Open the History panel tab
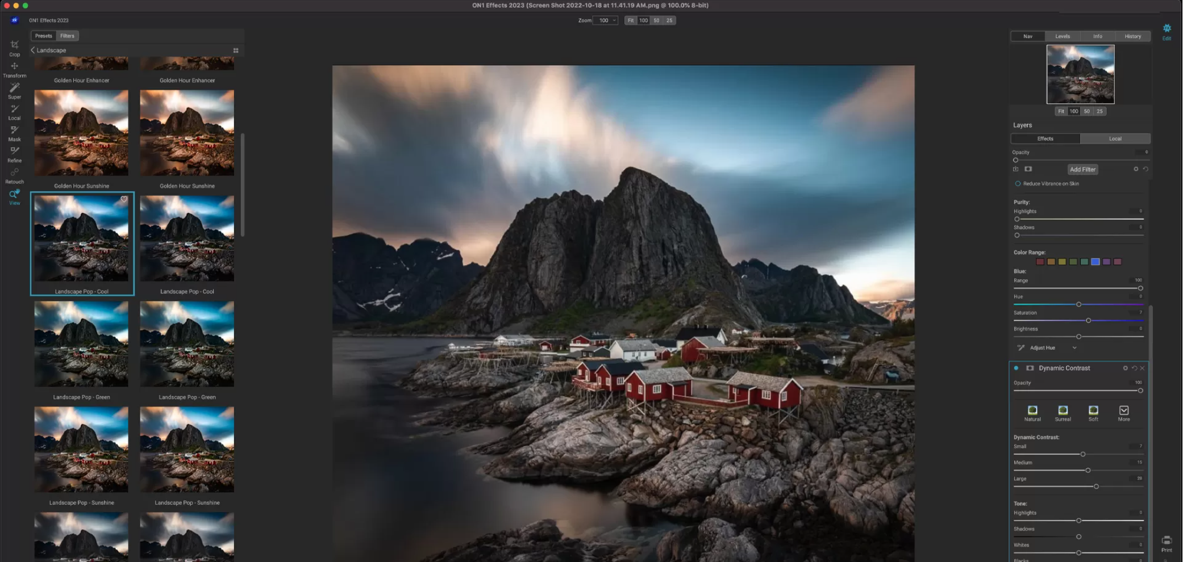 [x=1132, y=36]
